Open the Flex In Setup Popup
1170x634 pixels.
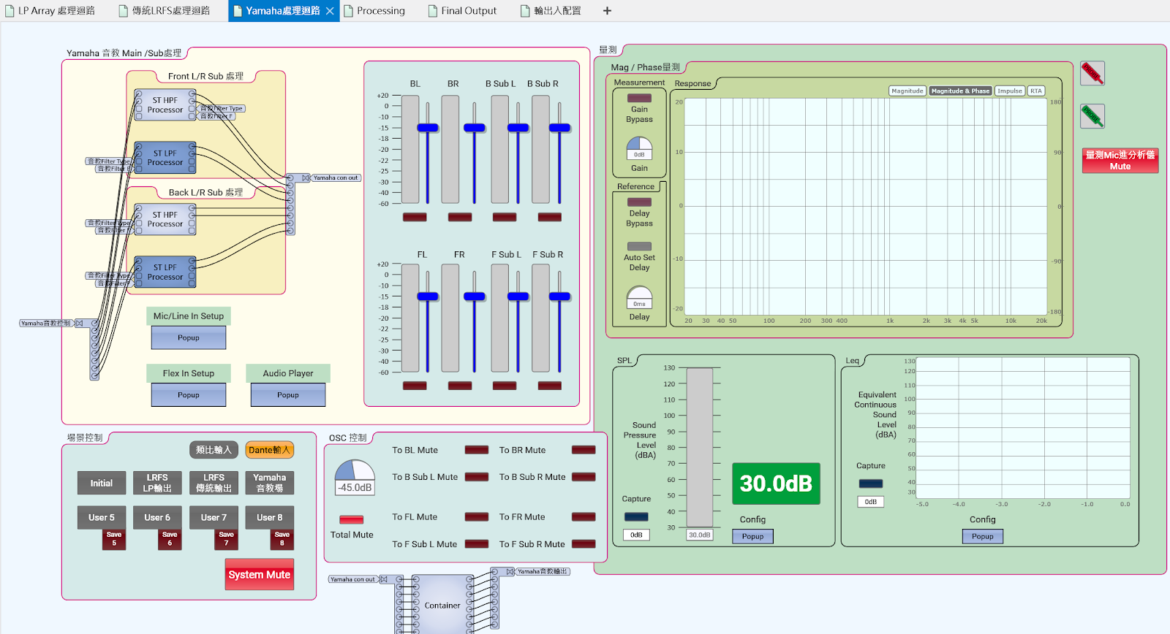point(189,394)
